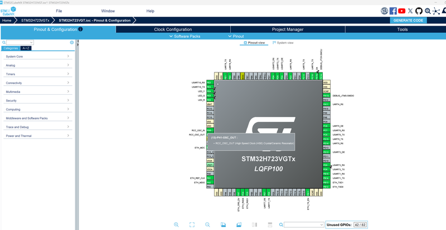Click the zoom out magnifier icon
This screenshot has width=446, height=230.
(x=207, y=224)
